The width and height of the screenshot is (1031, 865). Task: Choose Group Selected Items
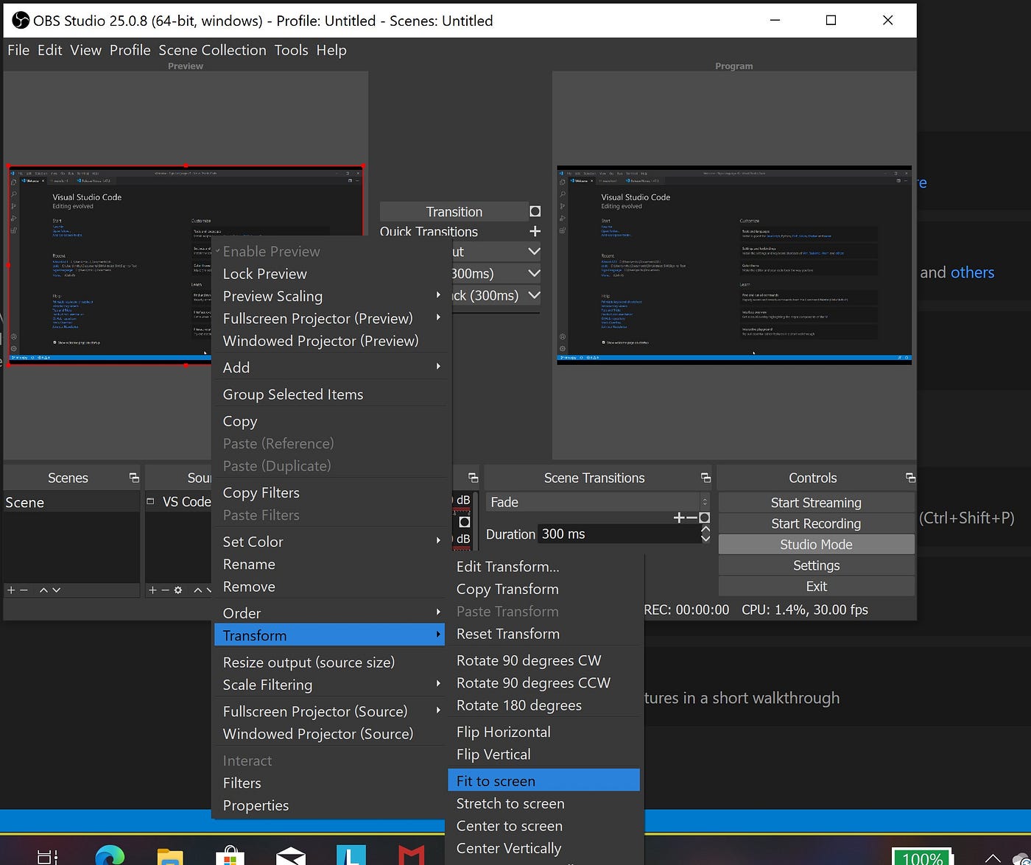329,395
